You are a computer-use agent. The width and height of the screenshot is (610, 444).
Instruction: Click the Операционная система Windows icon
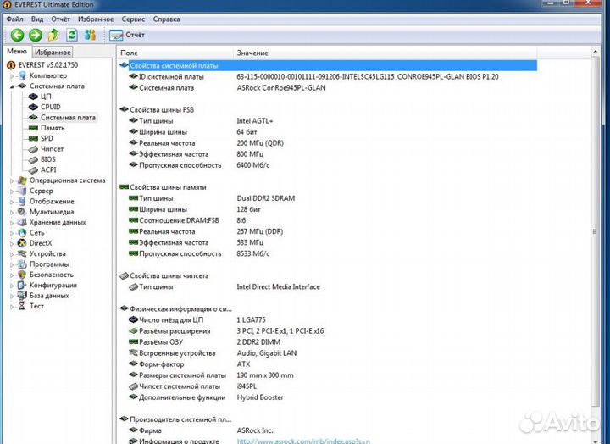point(23,180)
